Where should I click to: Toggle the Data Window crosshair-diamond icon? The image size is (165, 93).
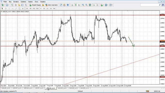pyautogui.click(x=16, y=5)
